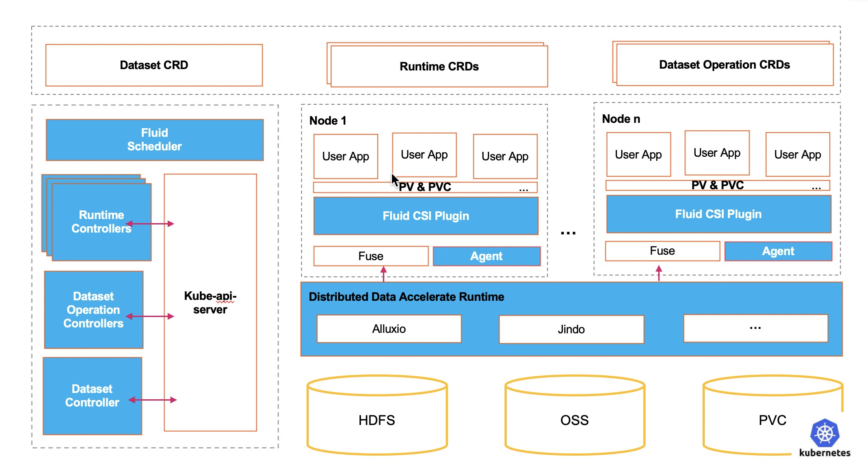Select the ellipsis runtime box beside Jindo
The height and width of the screenshot is (467, 868).
pos(755,328)
